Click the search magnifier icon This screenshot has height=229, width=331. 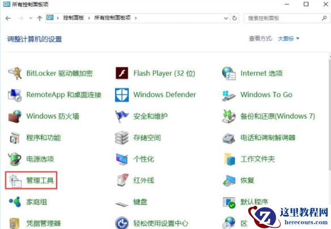[324, 18]
